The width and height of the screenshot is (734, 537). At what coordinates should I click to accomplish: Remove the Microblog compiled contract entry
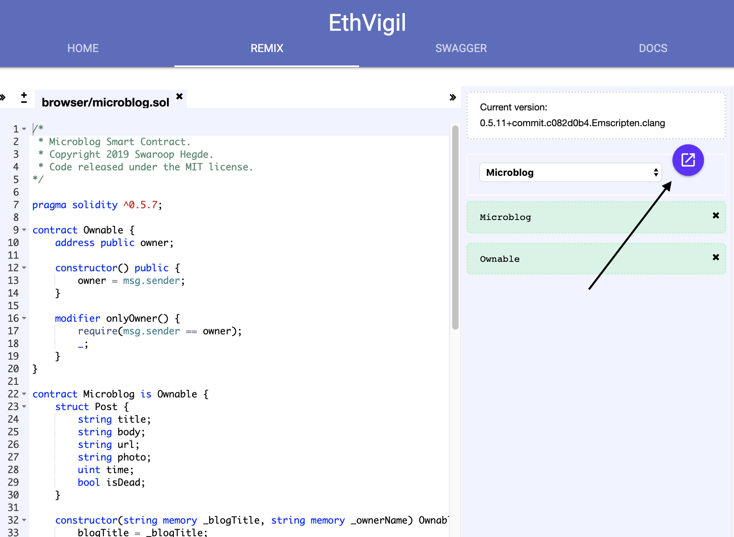[x=716, y=215]
